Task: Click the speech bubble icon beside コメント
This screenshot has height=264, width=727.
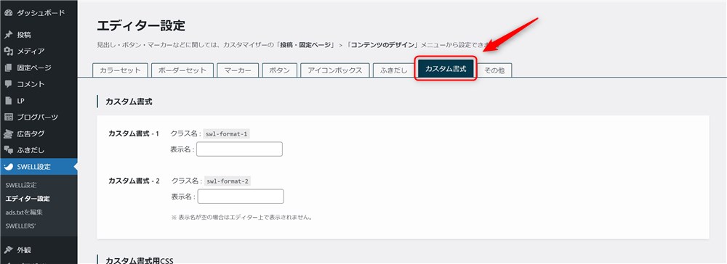Action: click(8, 84)
